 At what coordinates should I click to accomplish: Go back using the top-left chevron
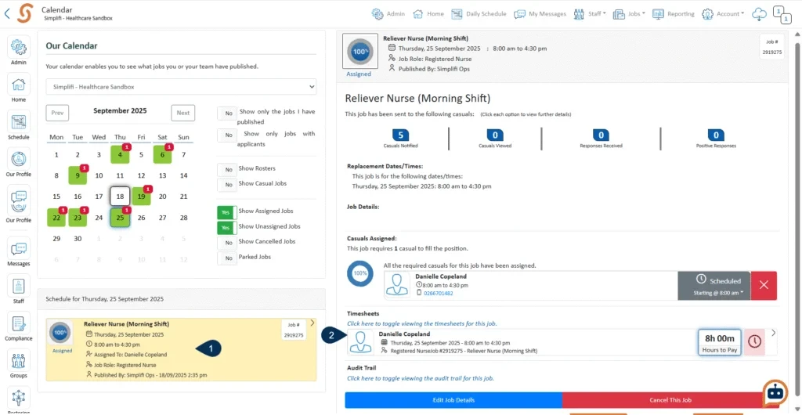point(6,13)
